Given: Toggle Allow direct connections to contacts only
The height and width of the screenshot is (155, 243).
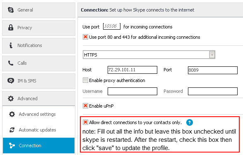Looking at the screenshot, I should tap(85, 122).
